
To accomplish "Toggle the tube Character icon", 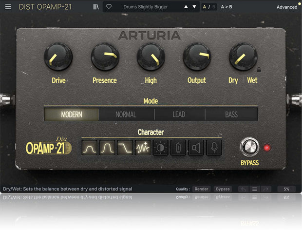I will pos(178,148).
